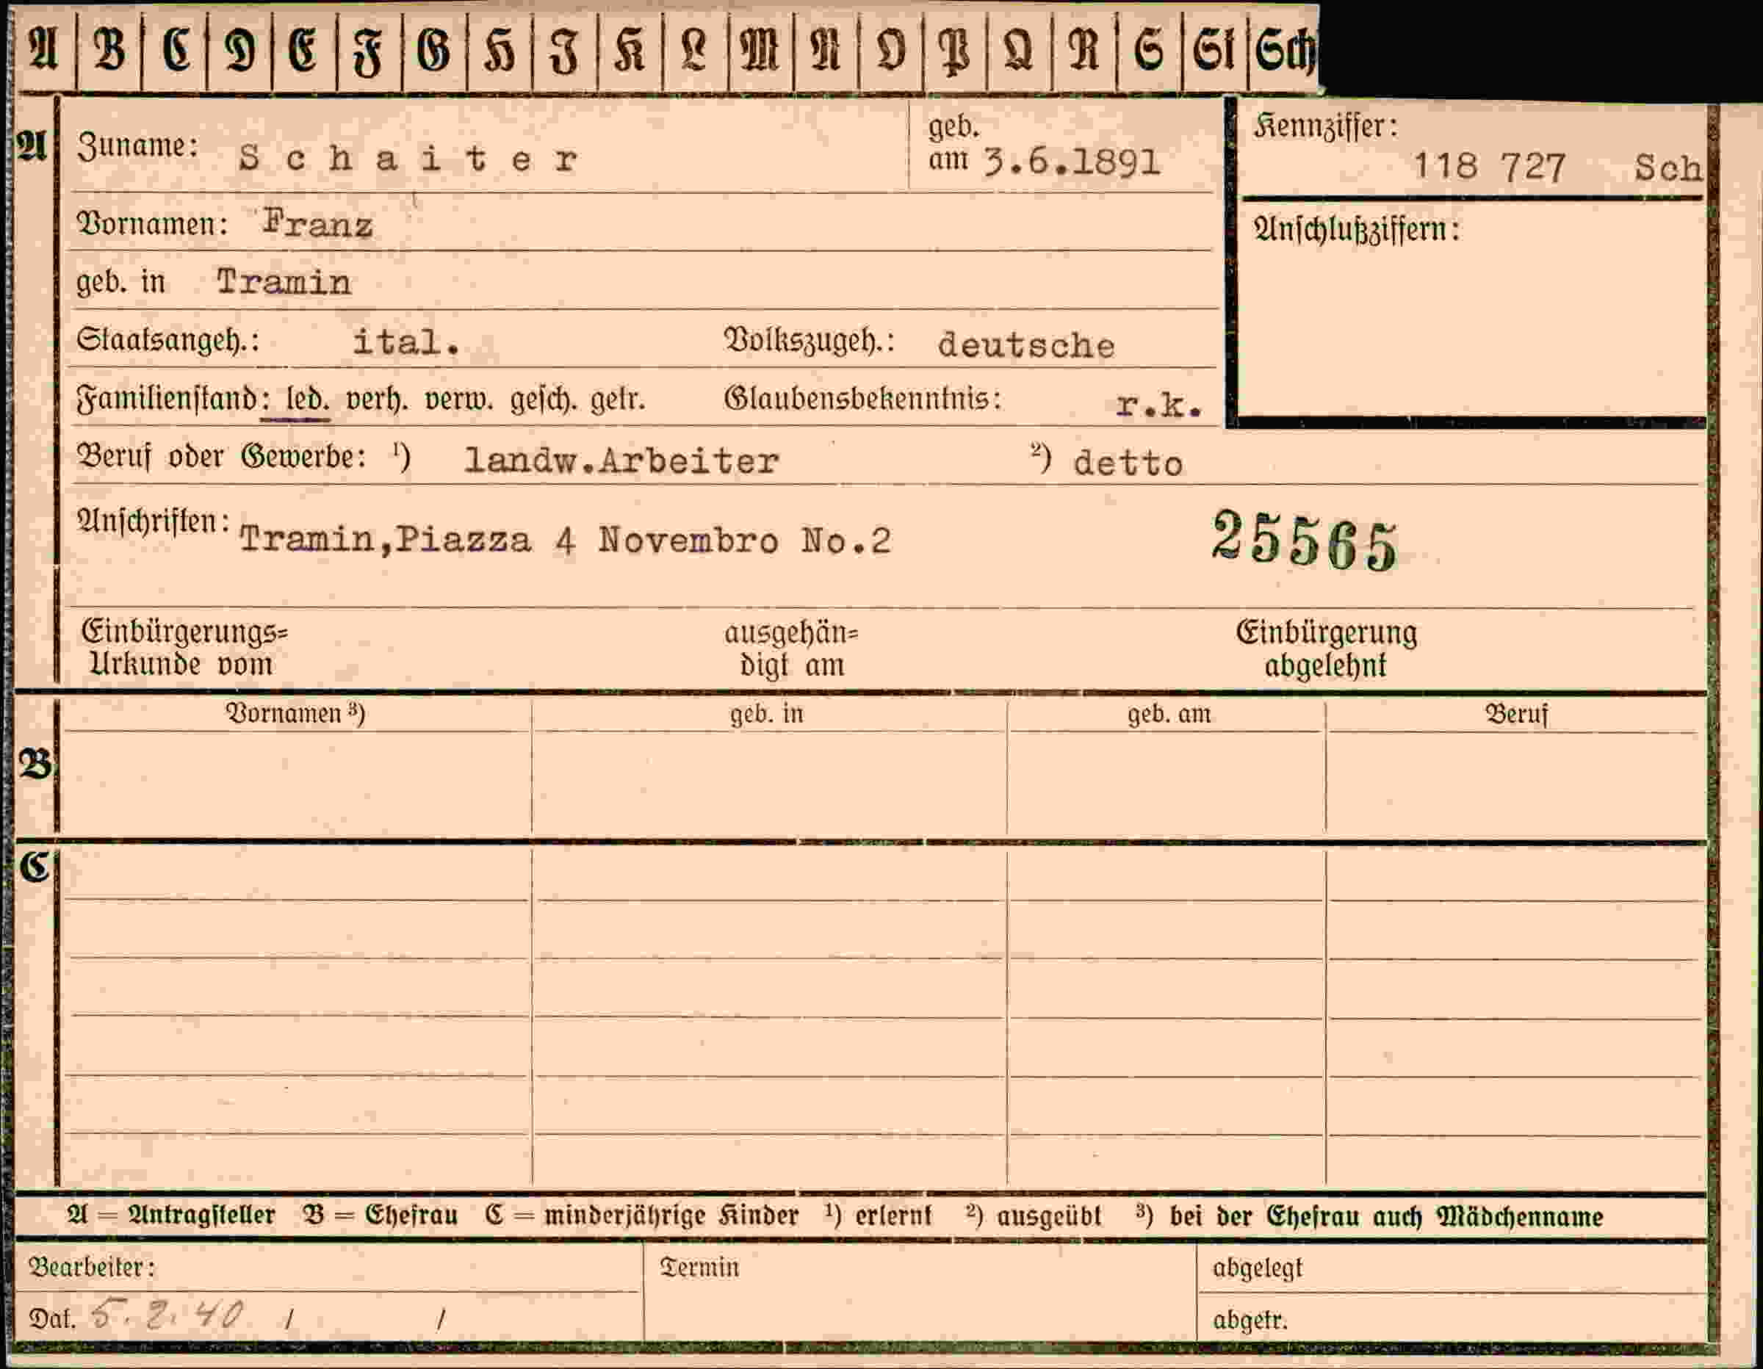The width and height of the screenshot is (1763, 1369).
Task: Select the index tab letter Q
Action: (1020, 49)
